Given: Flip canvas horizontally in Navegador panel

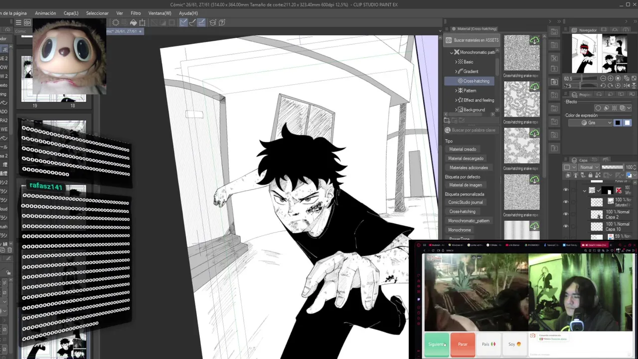Looking at the screenshot, I should point(627,85).
